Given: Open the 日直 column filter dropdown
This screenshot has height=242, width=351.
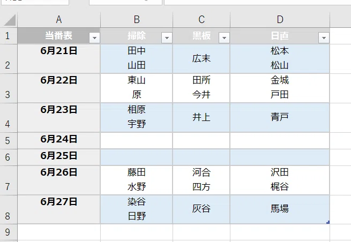Looking at the screenshot, I should click(x=324, y=38).
